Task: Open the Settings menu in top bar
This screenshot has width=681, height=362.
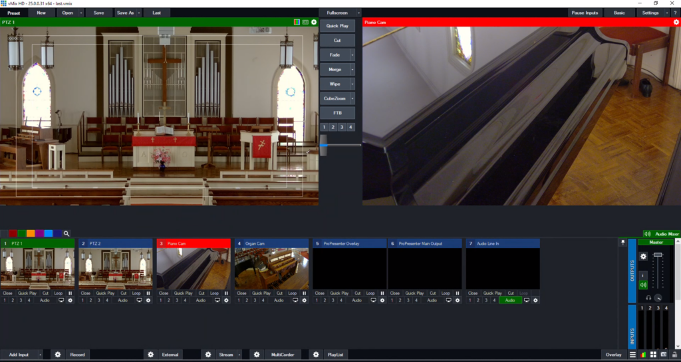Action: [x=650, y=13]
